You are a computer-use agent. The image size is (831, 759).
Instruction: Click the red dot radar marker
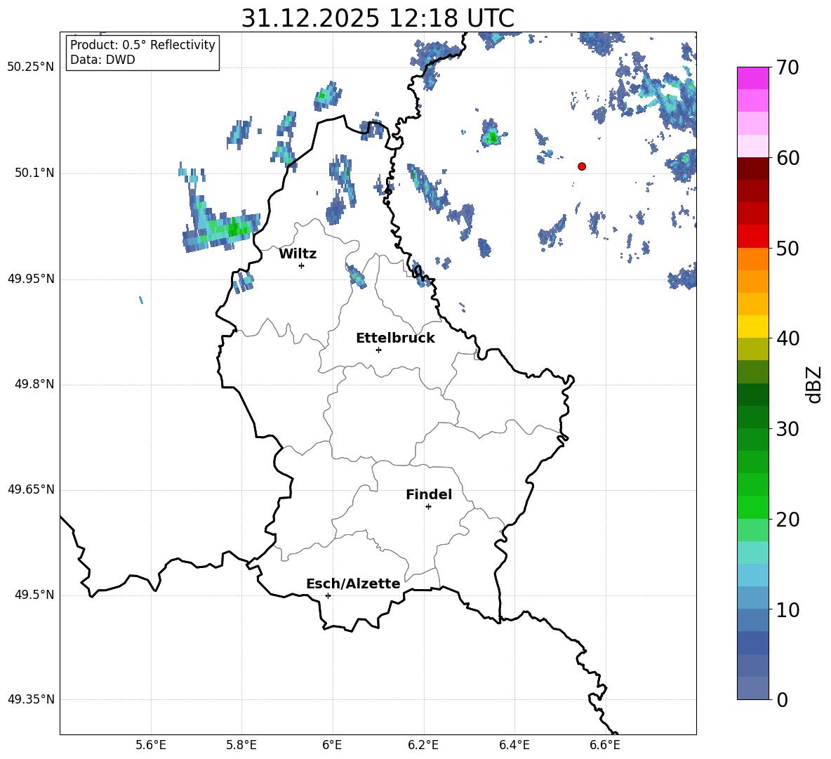582,166
